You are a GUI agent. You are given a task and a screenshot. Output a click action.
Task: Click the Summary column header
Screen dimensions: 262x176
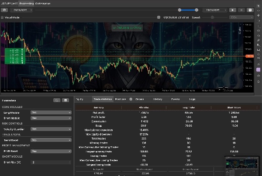99,107
